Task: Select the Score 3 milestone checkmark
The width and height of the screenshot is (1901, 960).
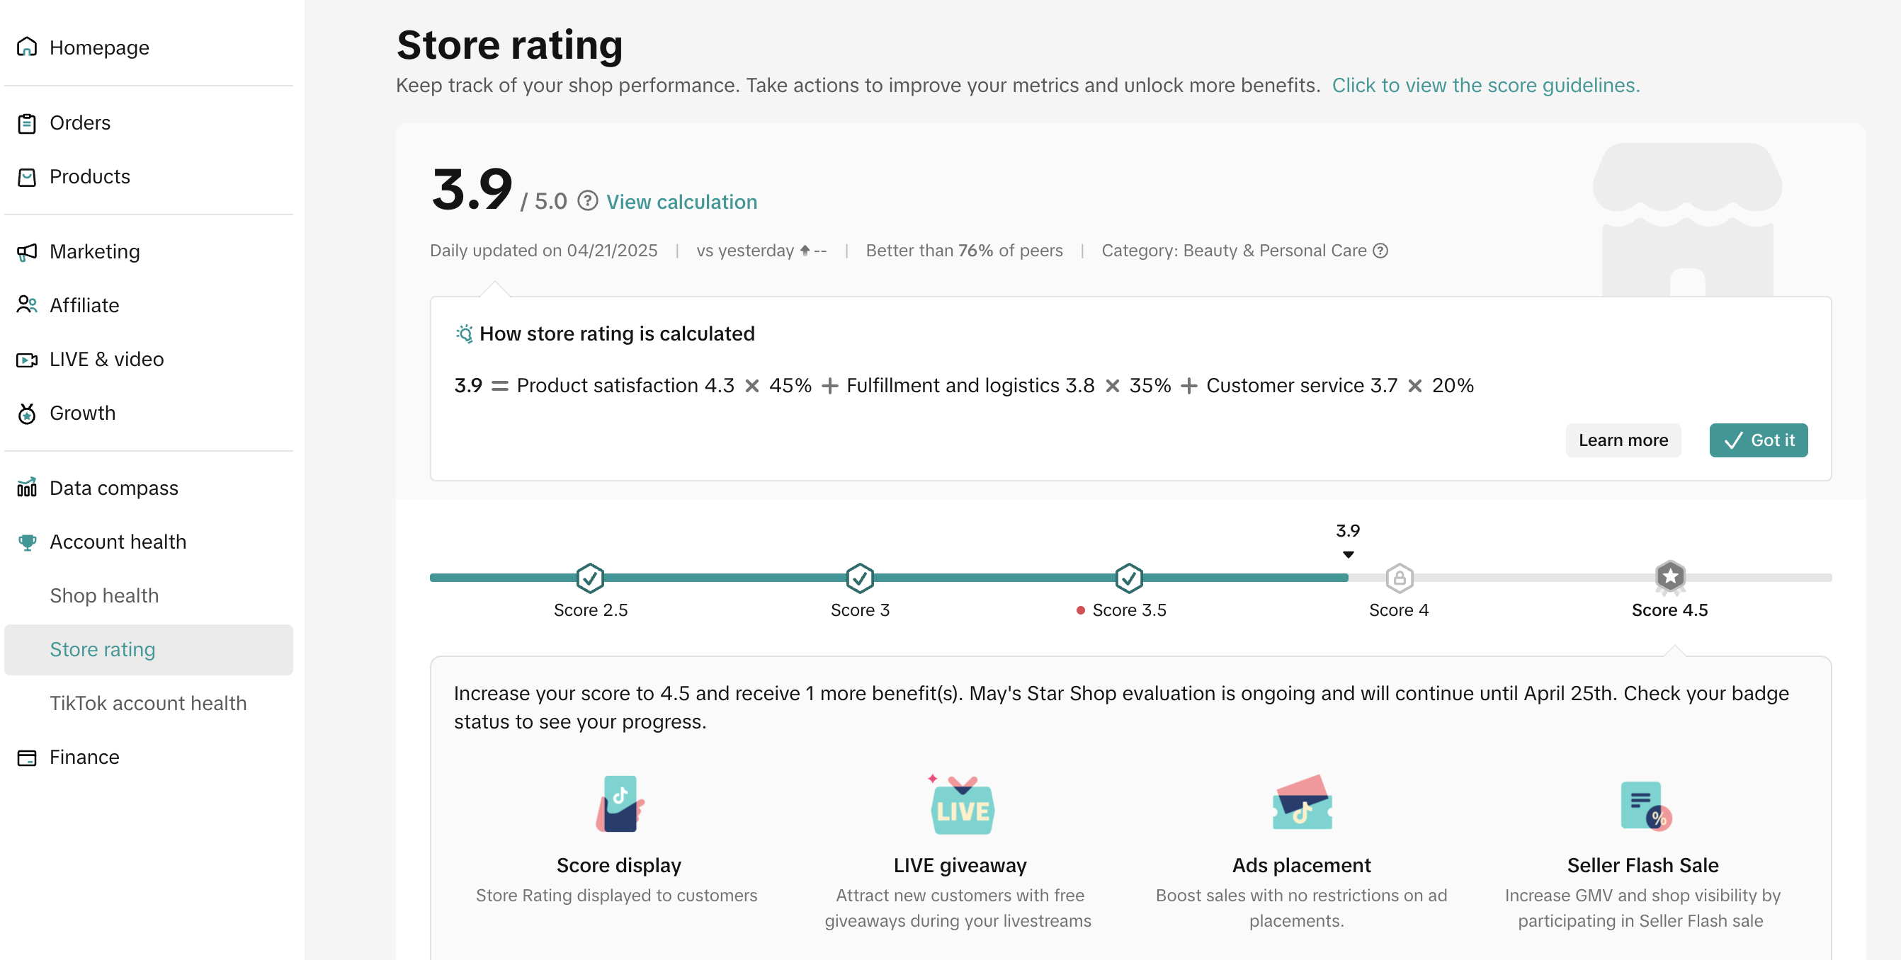Action: point(860,578)
